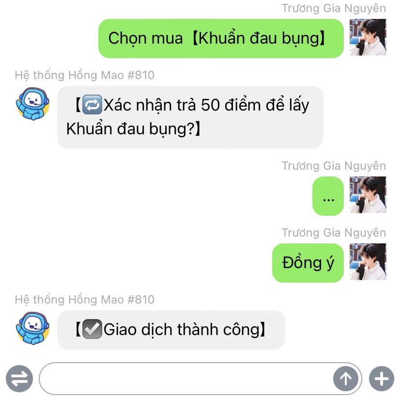The image size is (401, 400).
Task: Select the 'Chọn mua【Khuẩn đau bụng】' bubble
Action: (221, 38)
